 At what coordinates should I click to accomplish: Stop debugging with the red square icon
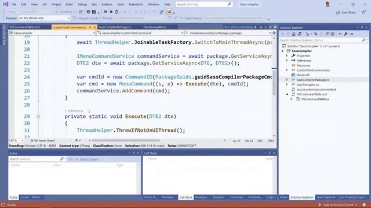coord(111,12)
